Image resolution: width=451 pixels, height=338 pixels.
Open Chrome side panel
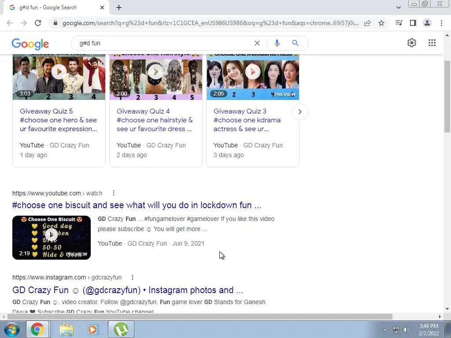[413, 23]
